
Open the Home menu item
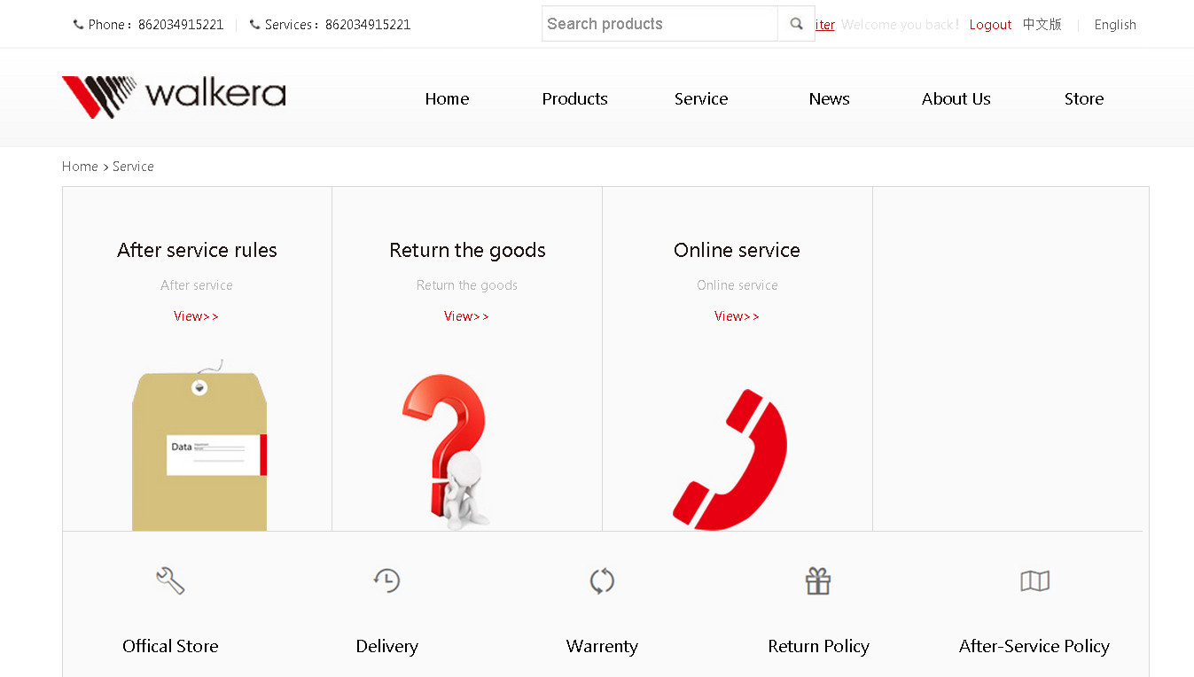(x=447, y=98)
